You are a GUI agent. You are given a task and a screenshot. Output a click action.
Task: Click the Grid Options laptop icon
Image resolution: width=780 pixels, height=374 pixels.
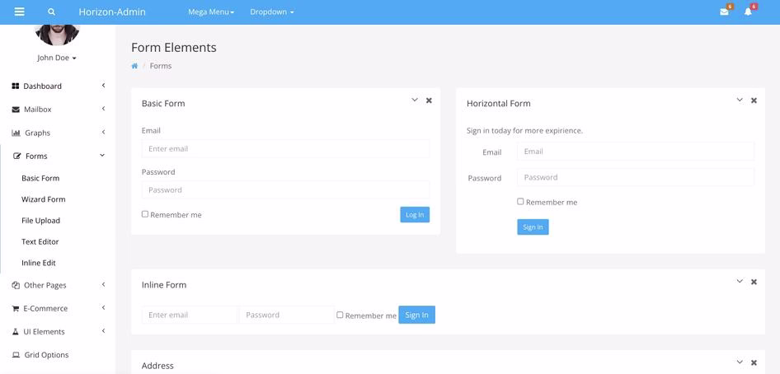tap(16, 354)
